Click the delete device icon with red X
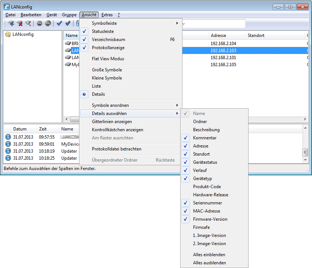This screenshot has width=312, height=268. tap(20, 24)
